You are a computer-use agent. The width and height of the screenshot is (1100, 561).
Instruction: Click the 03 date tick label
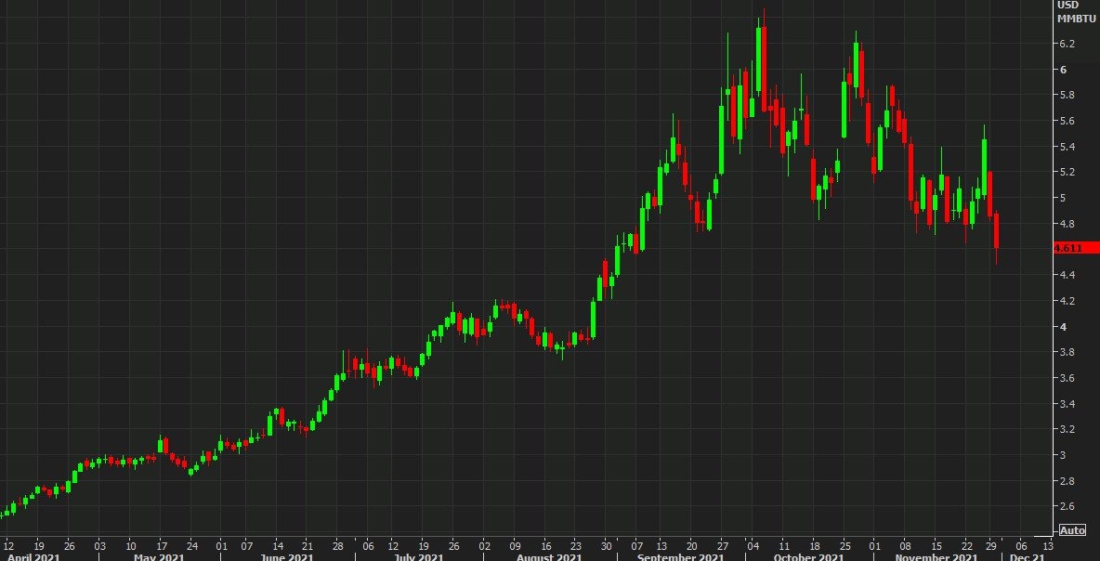coord(99,545)
